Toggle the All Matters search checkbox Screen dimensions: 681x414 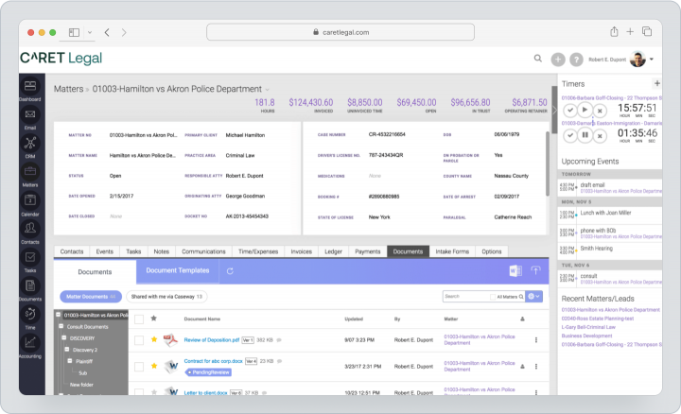coord(493,297)
